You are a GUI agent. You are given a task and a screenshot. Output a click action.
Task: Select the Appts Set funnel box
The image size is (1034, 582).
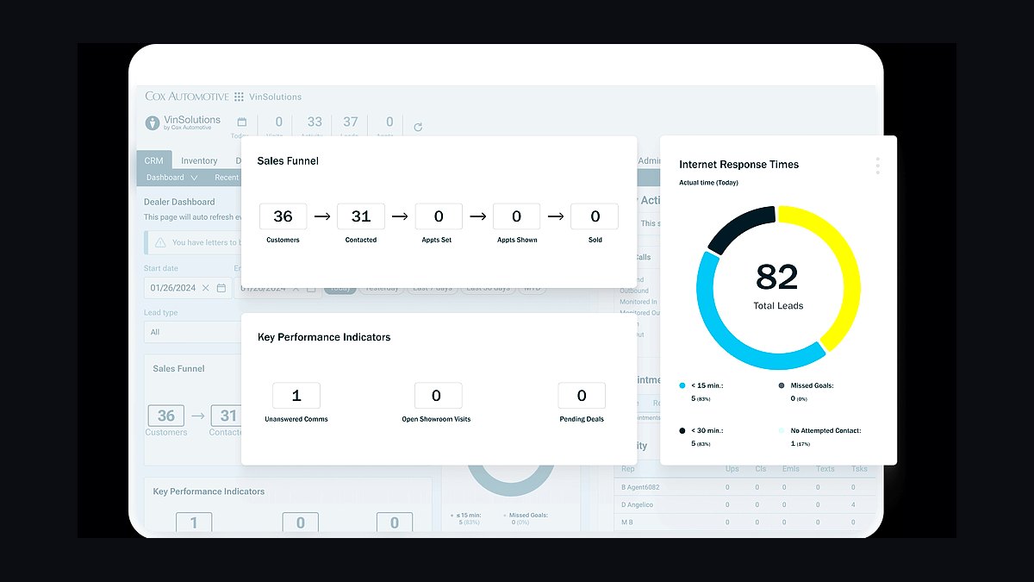coord(439,216)
